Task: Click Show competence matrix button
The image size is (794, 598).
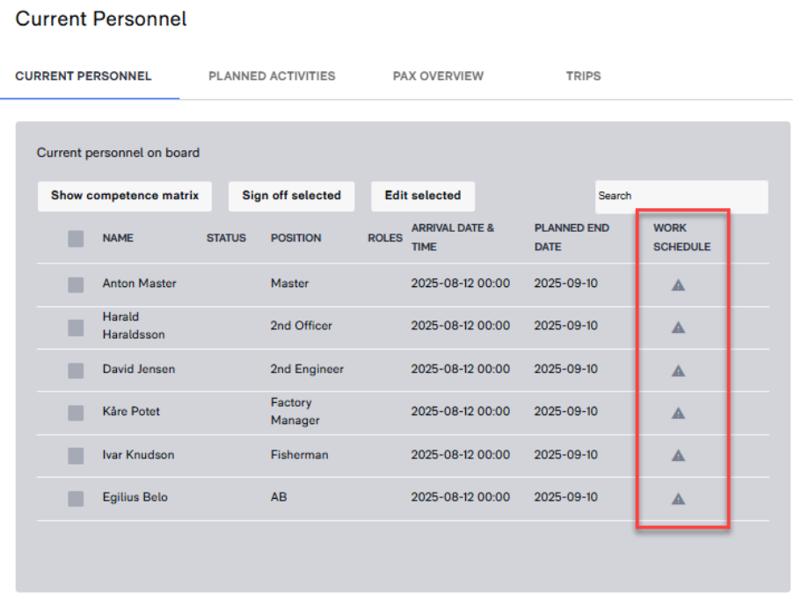Action: (125, 196)
